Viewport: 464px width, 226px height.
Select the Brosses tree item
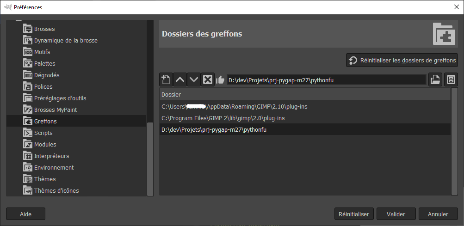[76, 29]
